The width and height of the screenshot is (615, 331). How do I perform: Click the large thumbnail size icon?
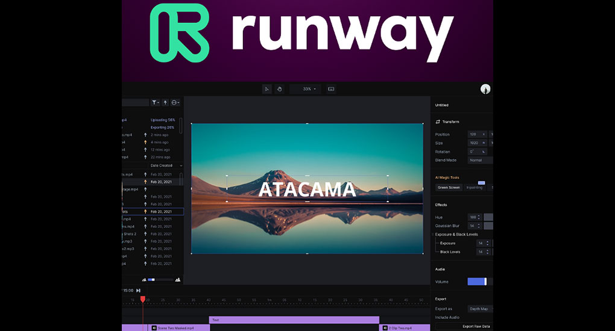[177, 279]
